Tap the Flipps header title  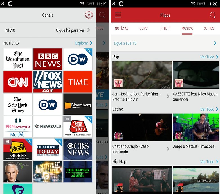pyautogui.click(x=165, y=15)
